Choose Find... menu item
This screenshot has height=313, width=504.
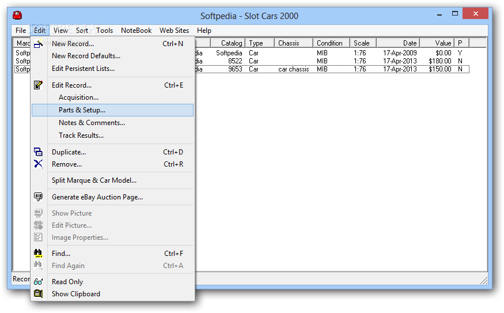[x=112, y=254]
